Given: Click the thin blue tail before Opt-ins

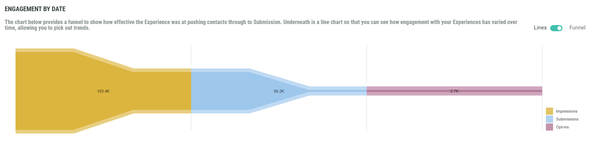Looking at the screenshot, I should [339, 91].
